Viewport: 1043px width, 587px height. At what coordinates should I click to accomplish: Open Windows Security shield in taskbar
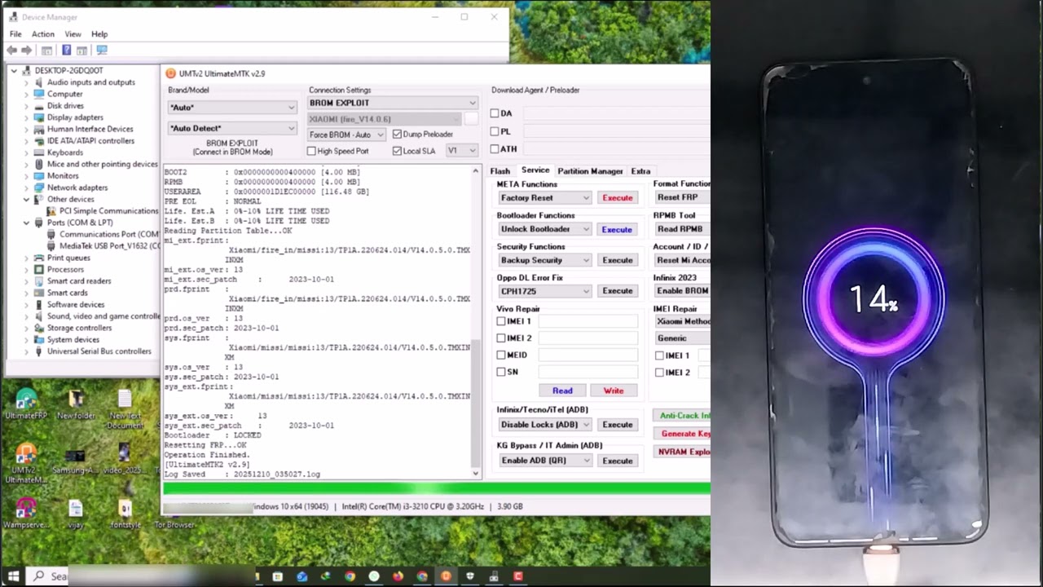pos(470,576)
